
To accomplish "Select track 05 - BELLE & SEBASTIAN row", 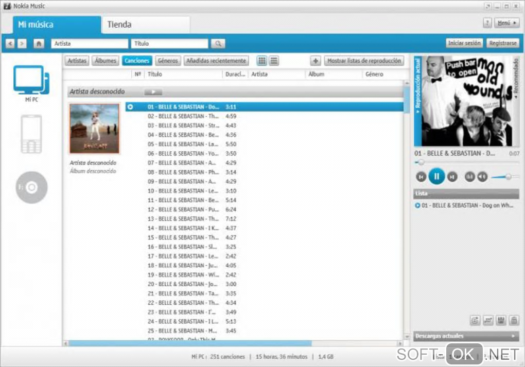I will click(265, 144).
